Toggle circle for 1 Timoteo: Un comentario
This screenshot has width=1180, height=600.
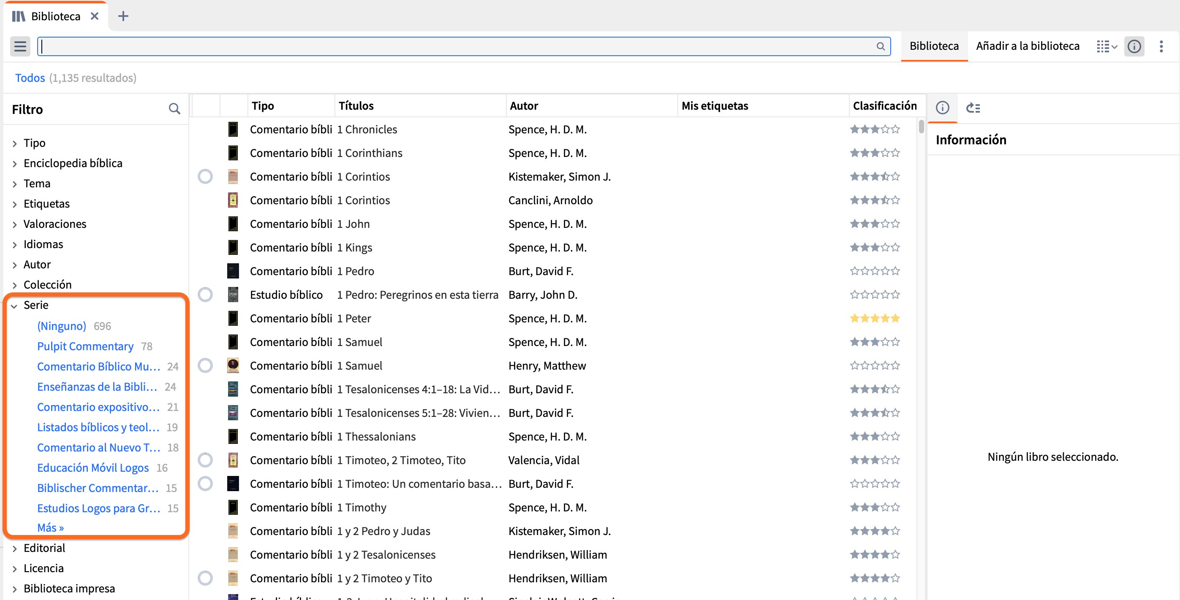205,483
